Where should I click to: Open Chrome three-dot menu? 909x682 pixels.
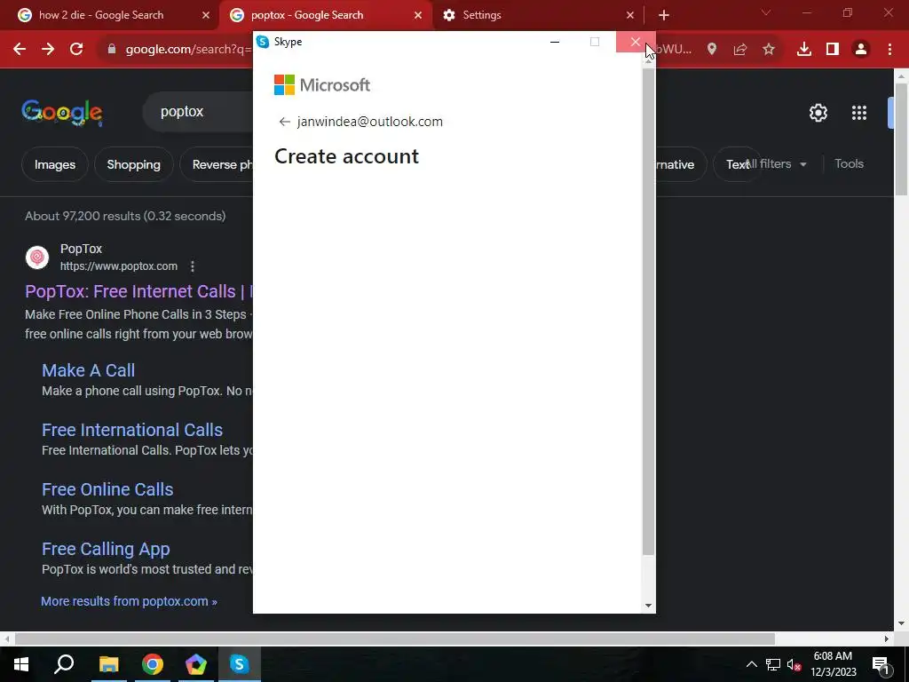tap(889, 50)
